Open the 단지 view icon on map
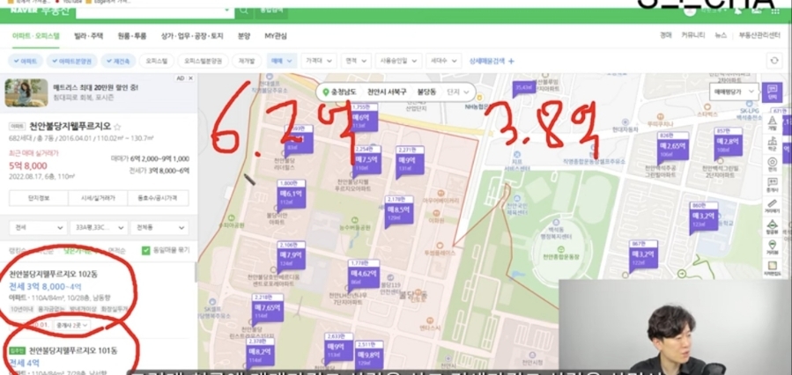This screenshot has width=792, height=375. [772, 92]
